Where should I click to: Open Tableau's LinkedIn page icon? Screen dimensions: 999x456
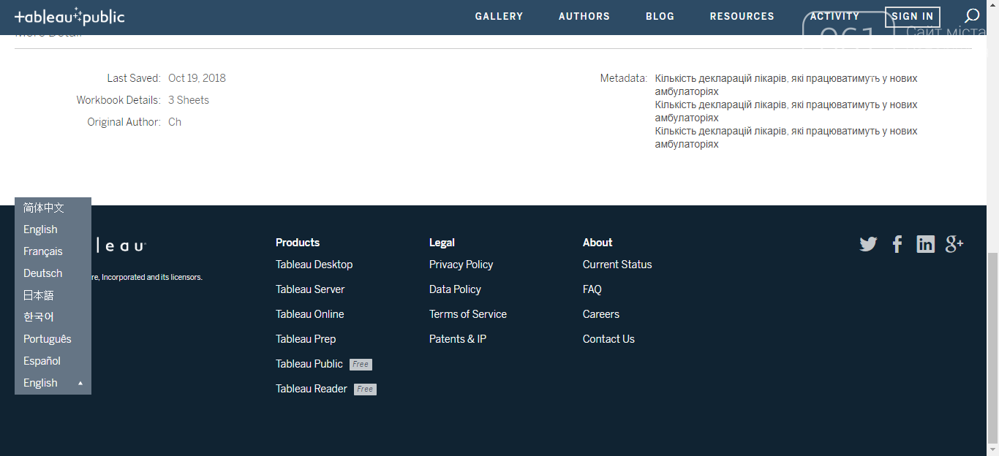[x=925, y=244]
